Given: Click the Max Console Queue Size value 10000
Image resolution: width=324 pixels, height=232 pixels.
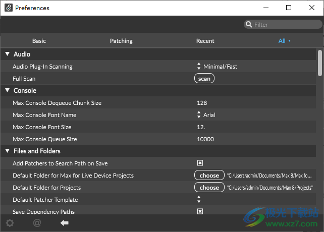Looking at the screenshot, I should click(205, 139).
